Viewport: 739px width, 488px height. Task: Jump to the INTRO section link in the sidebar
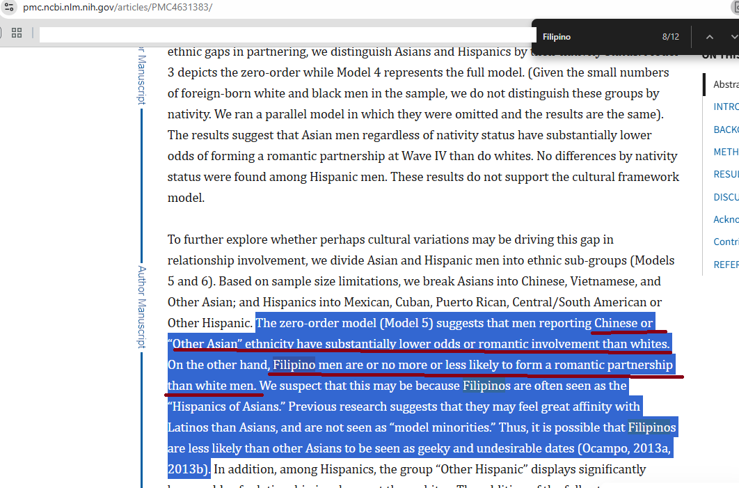(x=726, y=107)
